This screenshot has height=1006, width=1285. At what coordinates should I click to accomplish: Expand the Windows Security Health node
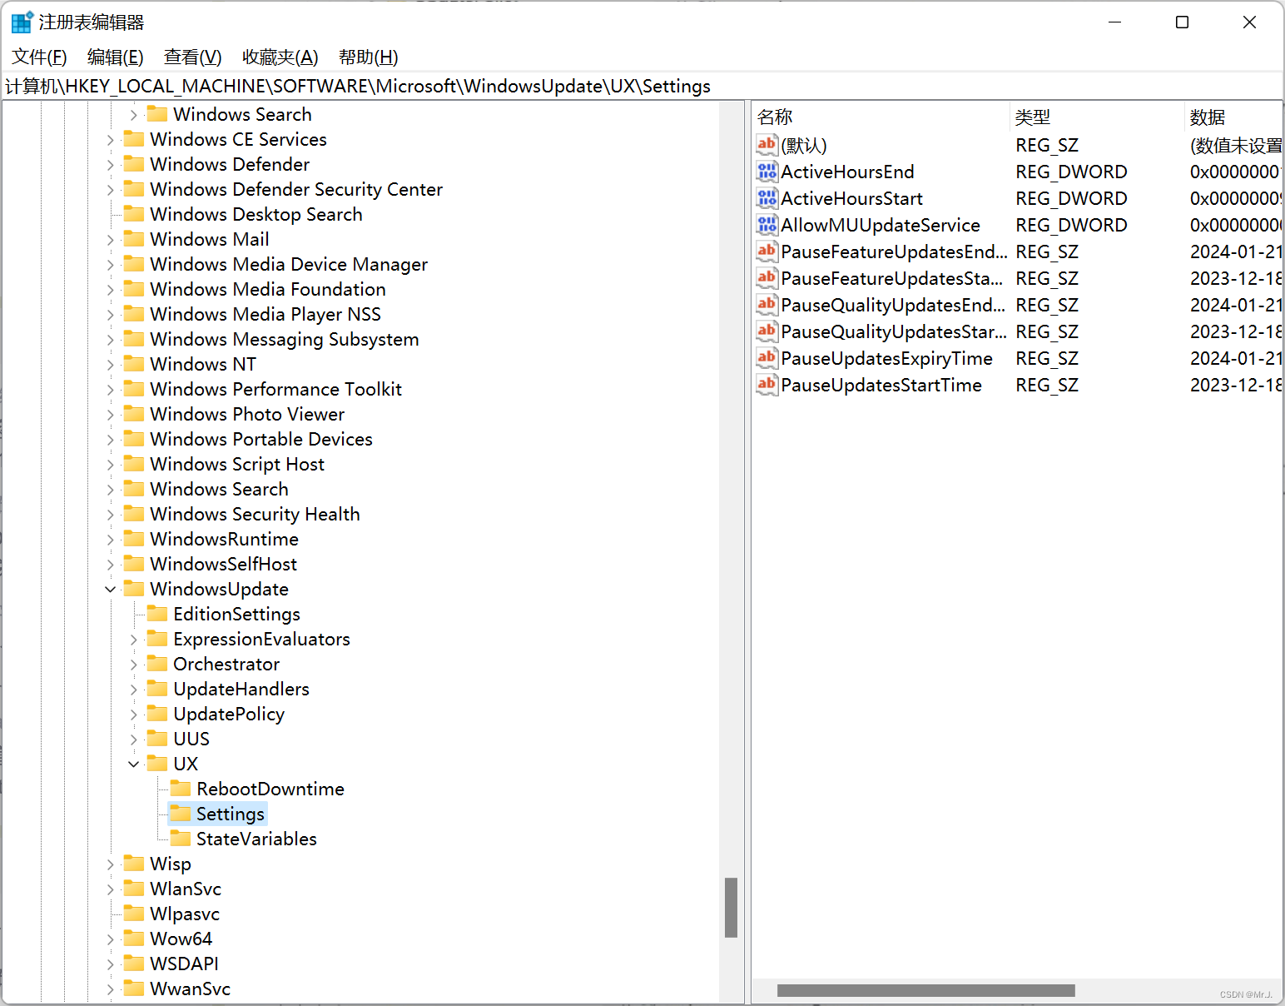pos(111,515)
